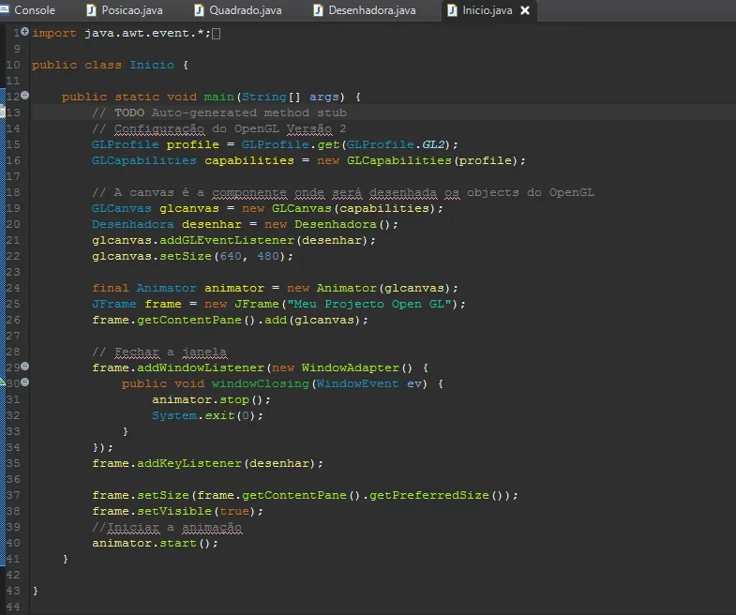Click the TODO task marker on line 13
Image resolution: width=736 pixels, height=615 pixels.
3,112
